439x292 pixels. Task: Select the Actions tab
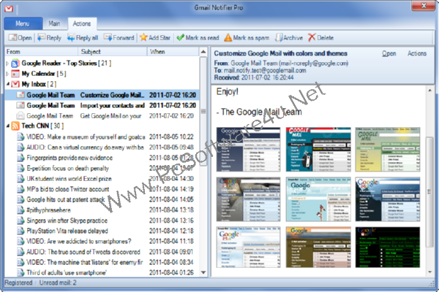[82, 24]
